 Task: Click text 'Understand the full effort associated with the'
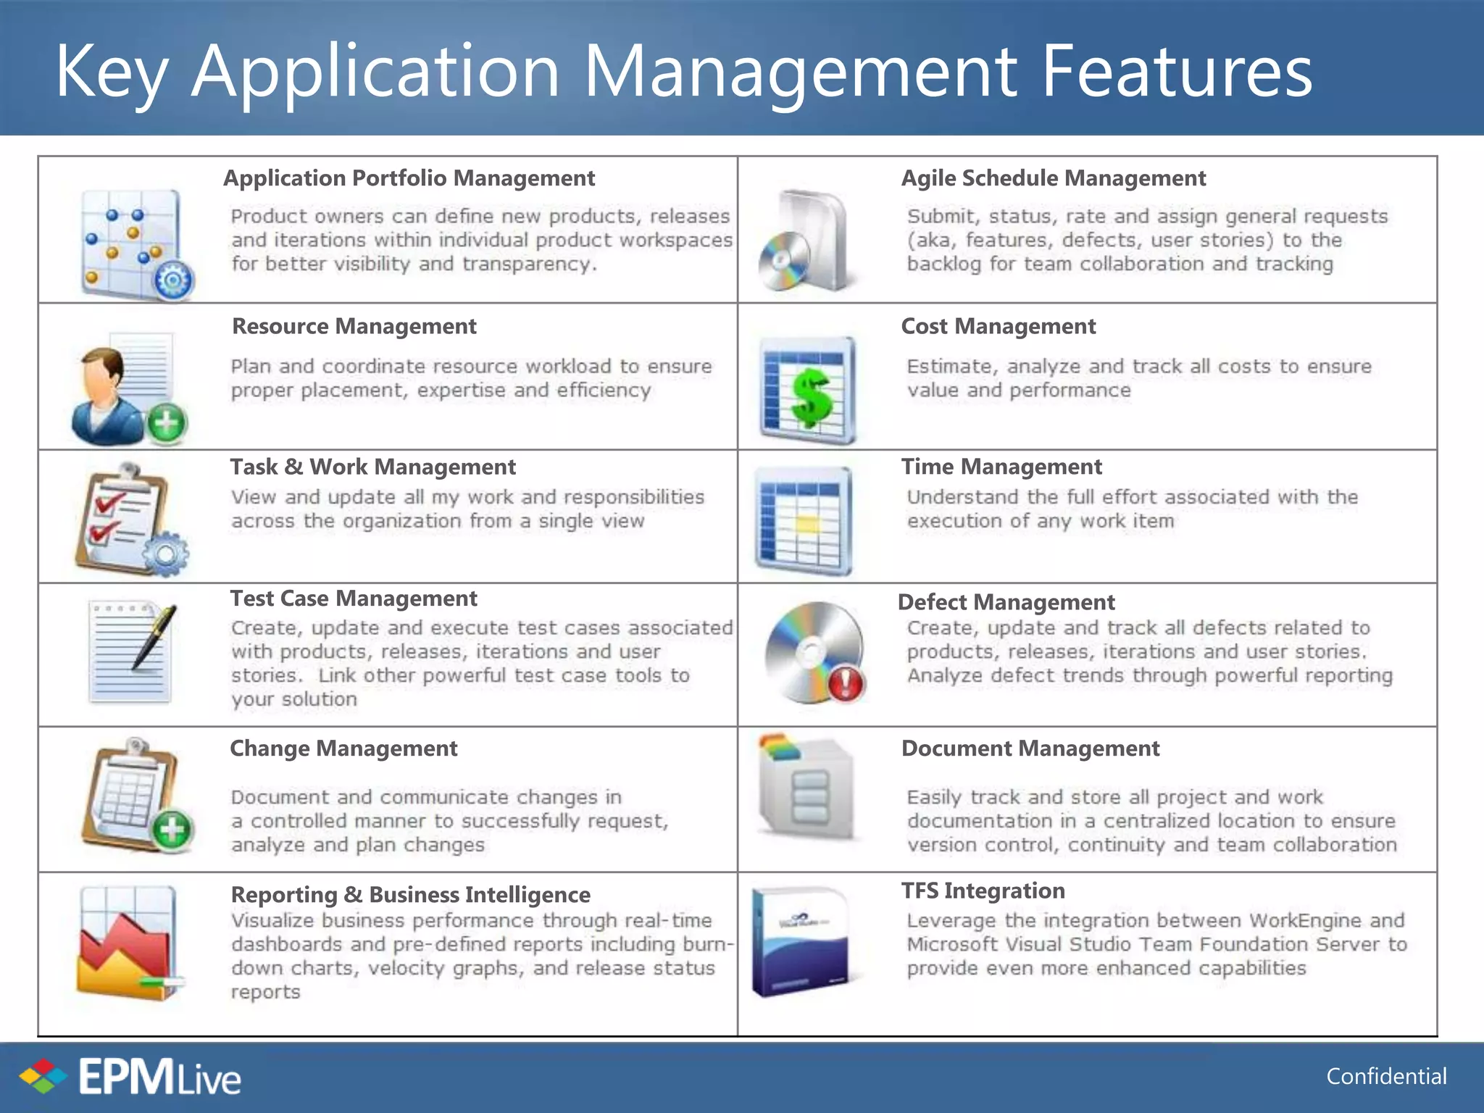1132,497
